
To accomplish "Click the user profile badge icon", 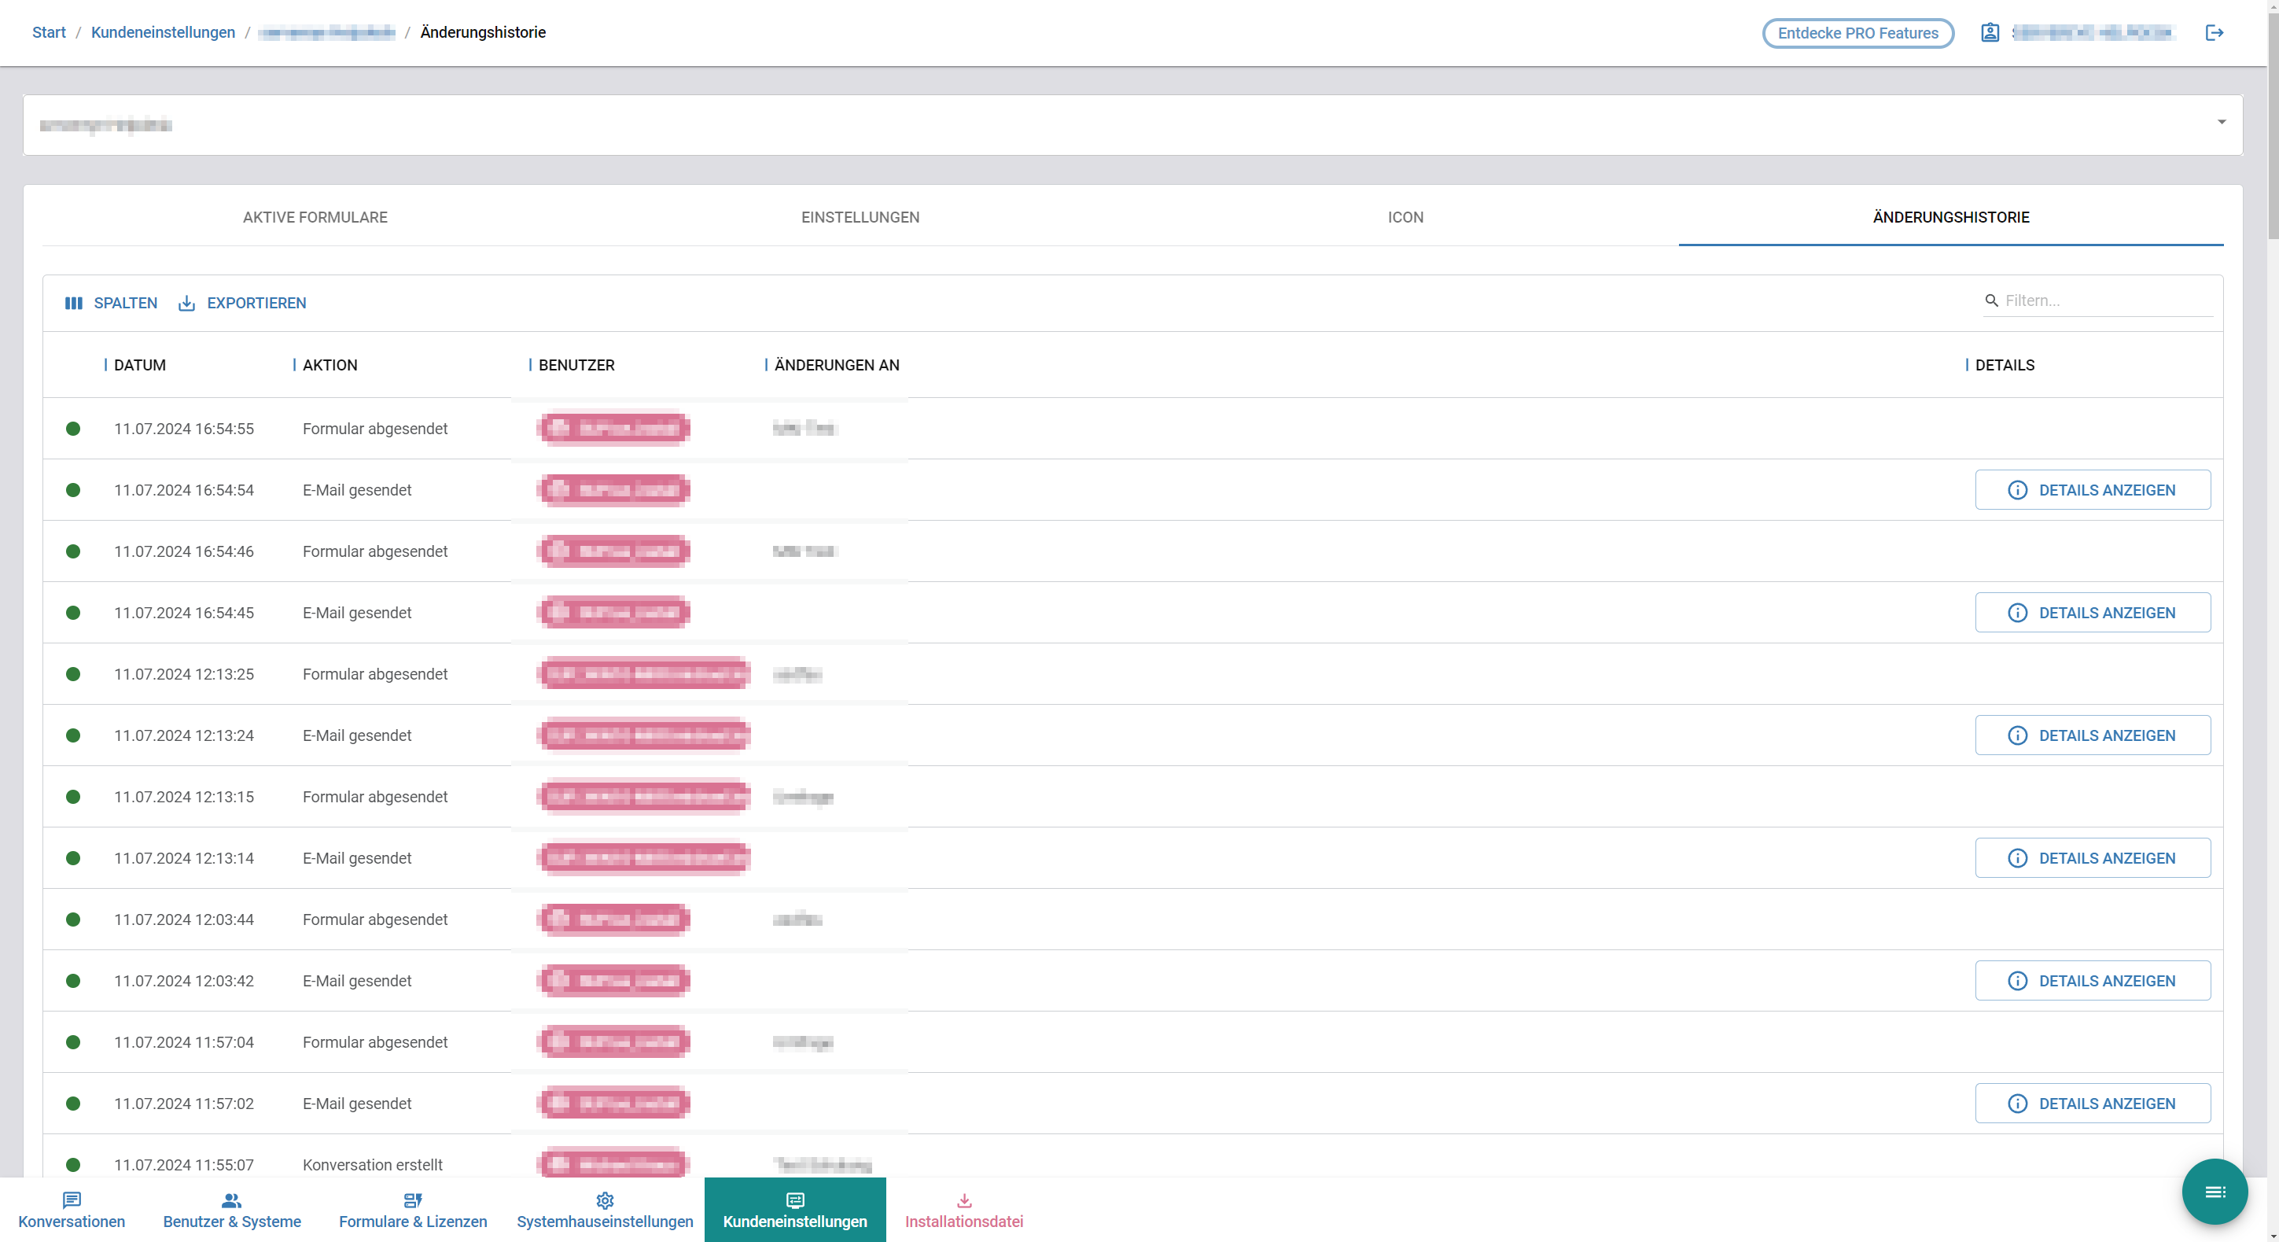I will (x=1990, y=33).
